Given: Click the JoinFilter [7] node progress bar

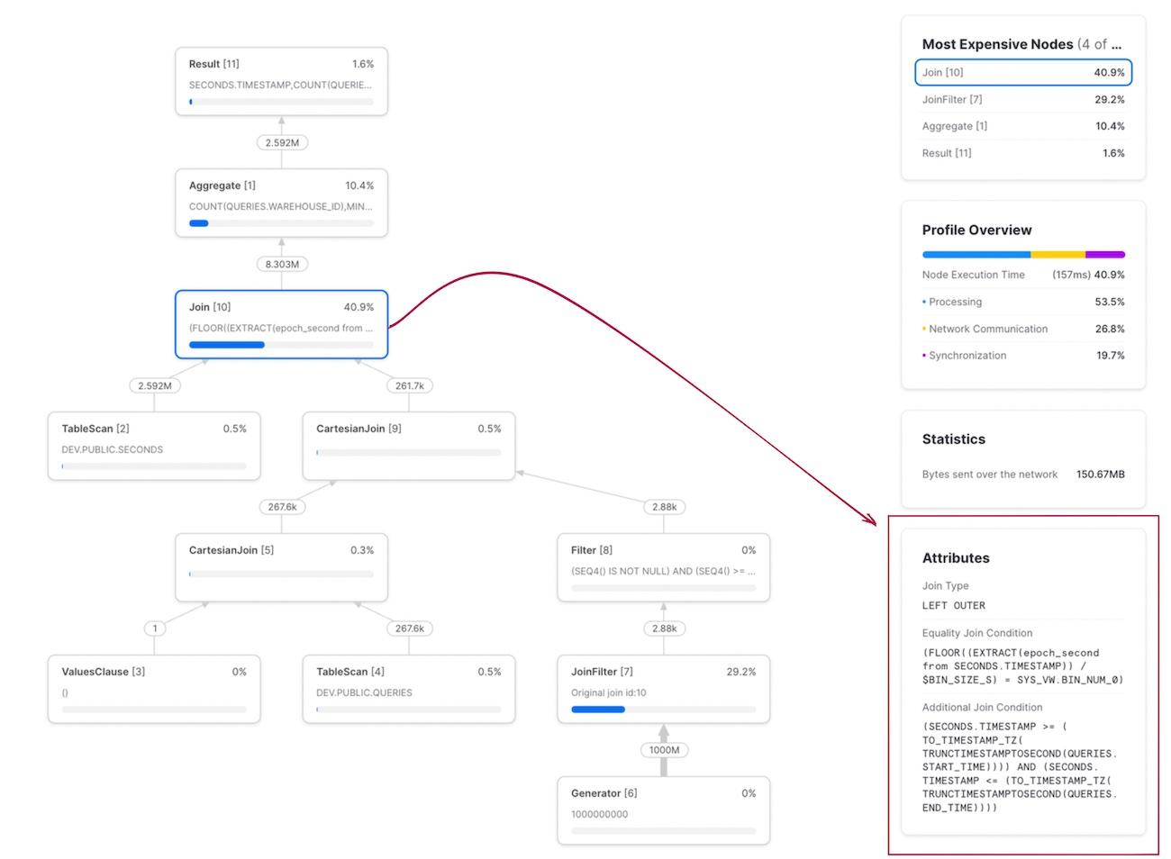Looking at the screenshot, I should coord(664,710).
